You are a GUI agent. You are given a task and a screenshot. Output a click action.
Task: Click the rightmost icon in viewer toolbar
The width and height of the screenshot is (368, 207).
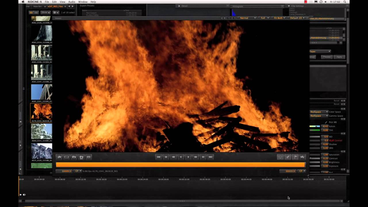pos(302,157)
